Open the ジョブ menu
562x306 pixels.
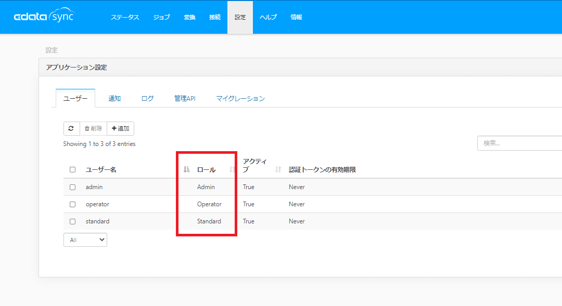click(161, 17)
